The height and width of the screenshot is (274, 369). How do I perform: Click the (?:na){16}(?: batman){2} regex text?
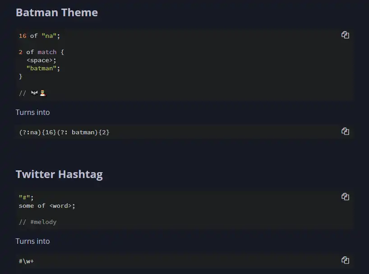click(x=64, y=132)
